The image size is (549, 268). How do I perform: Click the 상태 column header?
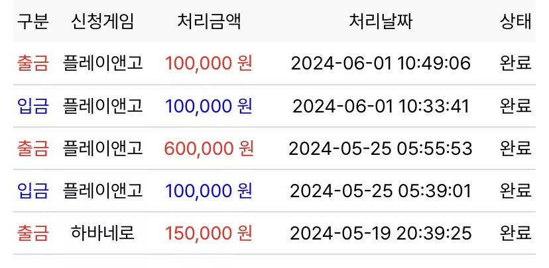(x=516, y=22)
